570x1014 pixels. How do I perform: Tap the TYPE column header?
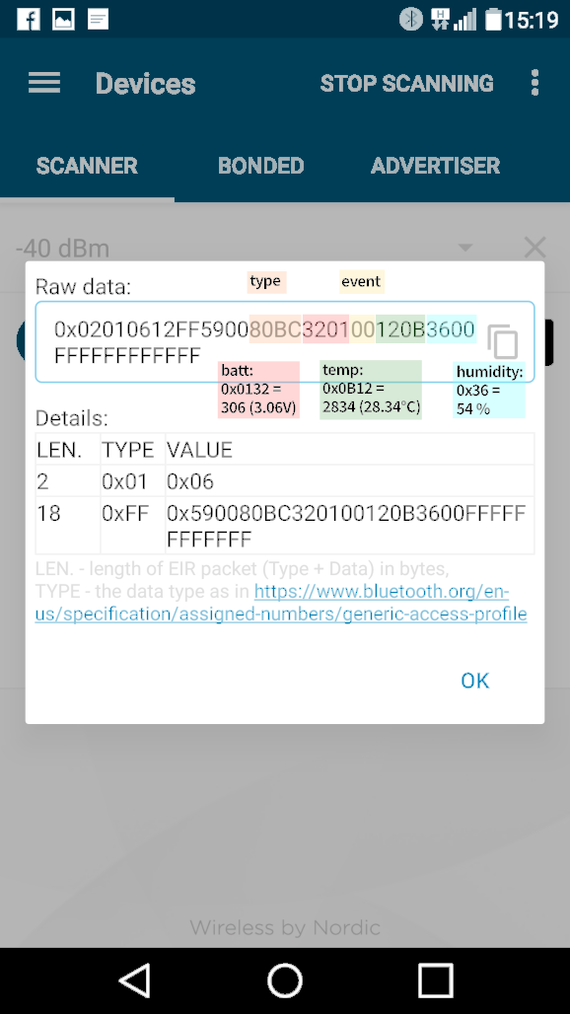pos(132,450)
